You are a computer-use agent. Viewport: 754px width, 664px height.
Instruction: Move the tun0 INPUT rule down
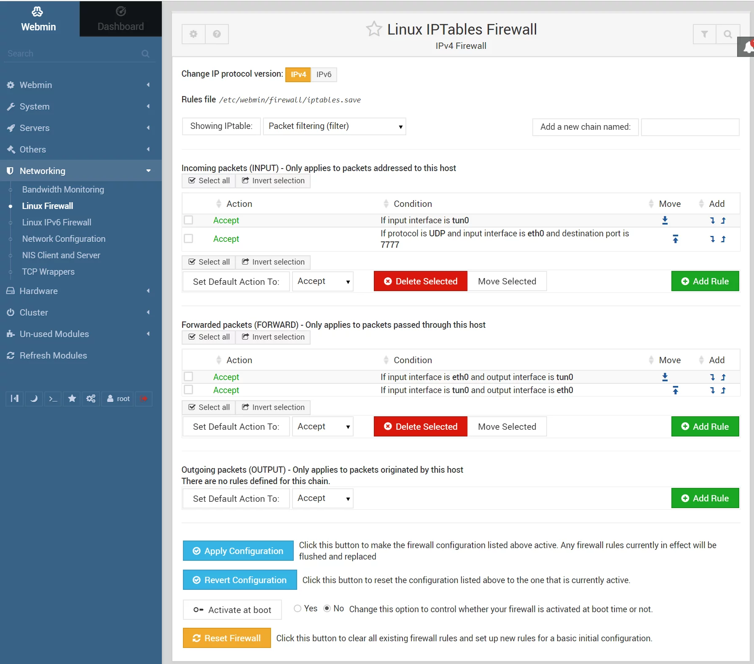[x=665, y=220]
